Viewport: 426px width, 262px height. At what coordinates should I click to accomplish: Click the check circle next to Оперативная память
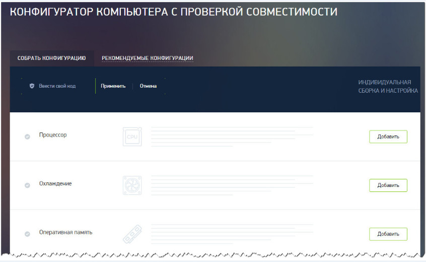point(27,234)
